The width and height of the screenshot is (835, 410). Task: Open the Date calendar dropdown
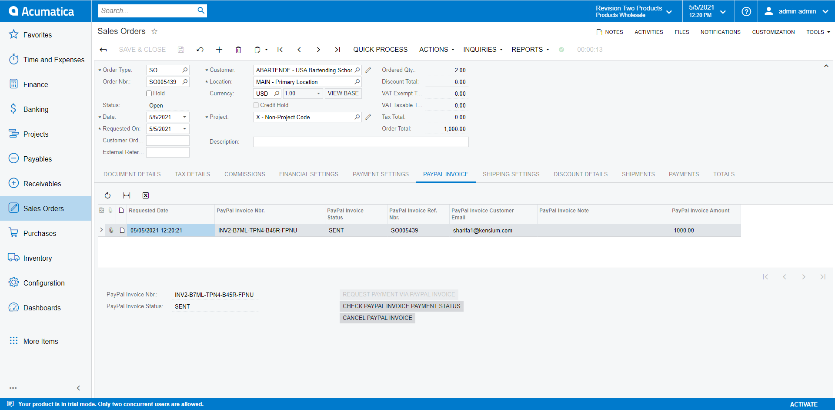184,117
